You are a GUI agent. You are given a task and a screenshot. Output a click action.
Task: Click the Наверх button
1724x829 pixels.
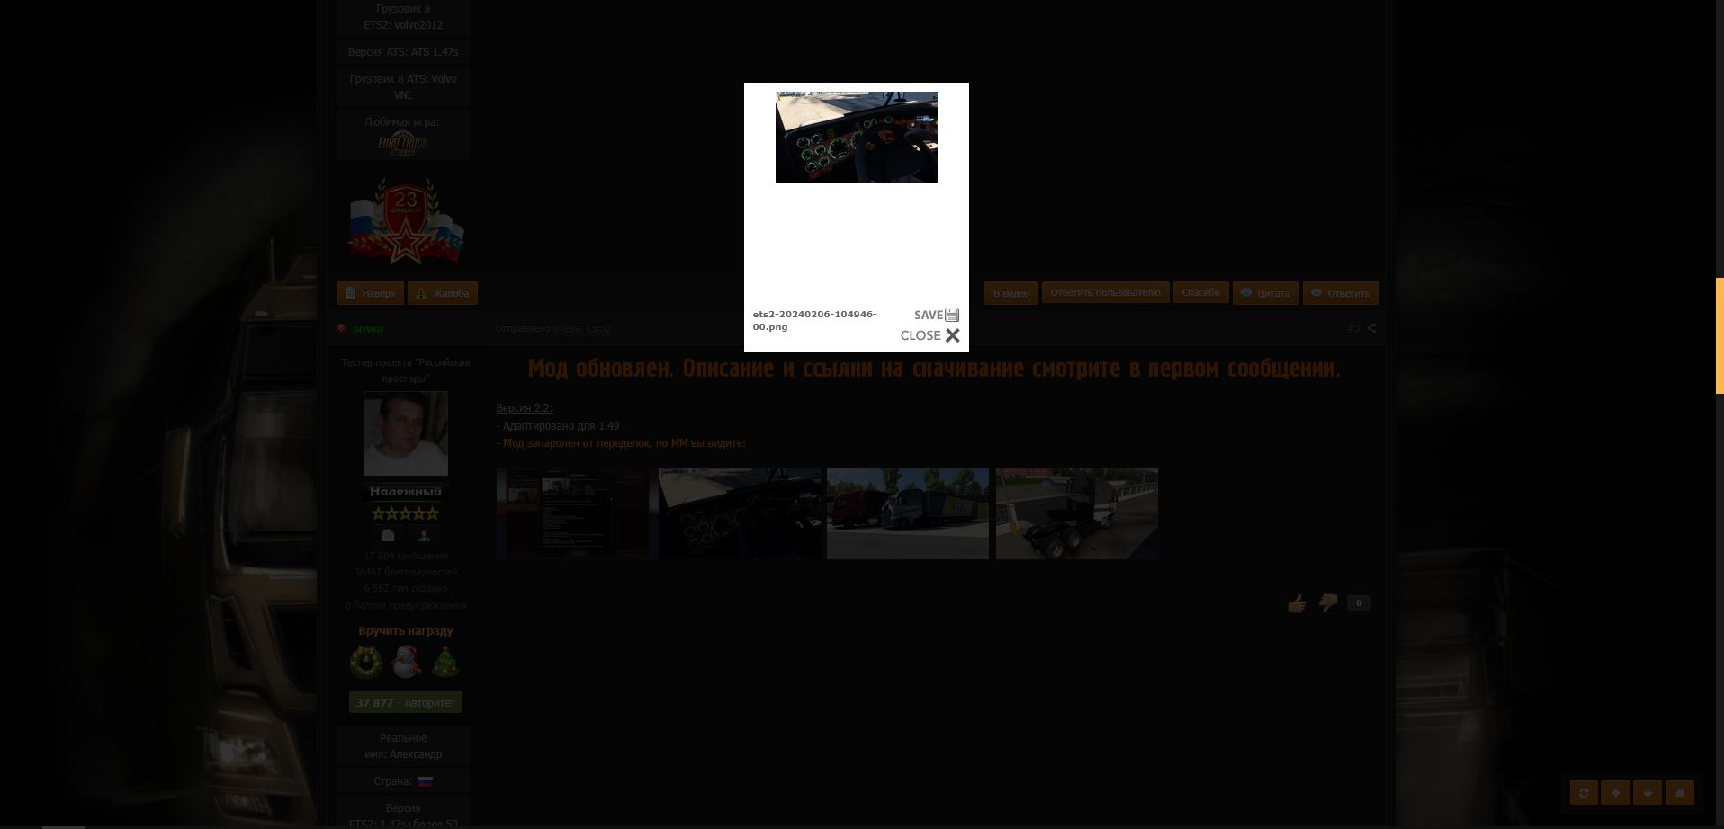point(371,293)
